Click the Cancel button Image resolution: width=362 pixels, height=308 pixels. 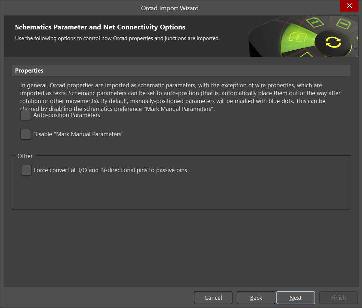tap(213, 297)
